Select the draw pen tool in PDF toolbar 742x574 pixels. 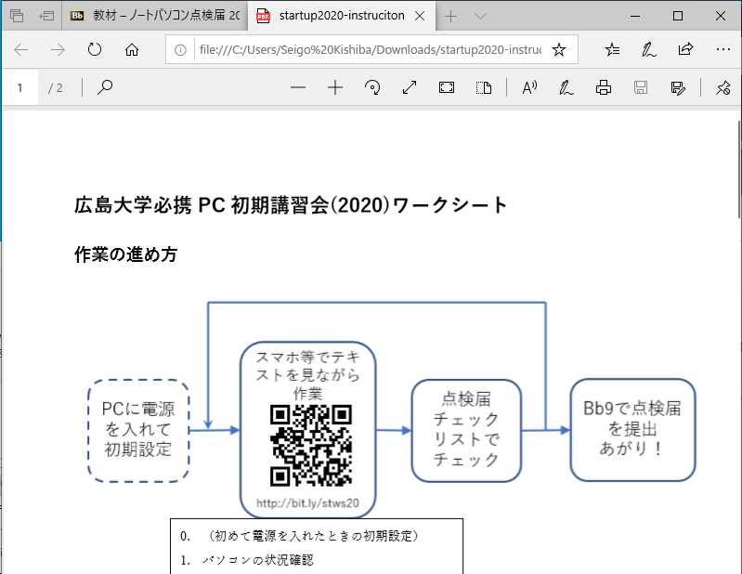pos(566,88)
